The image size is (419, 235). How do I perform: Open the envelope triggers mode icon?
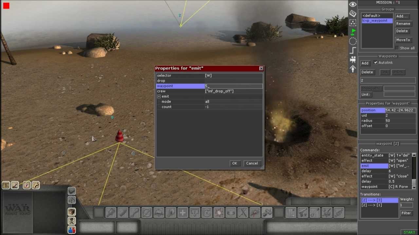[x=353, y=13]
